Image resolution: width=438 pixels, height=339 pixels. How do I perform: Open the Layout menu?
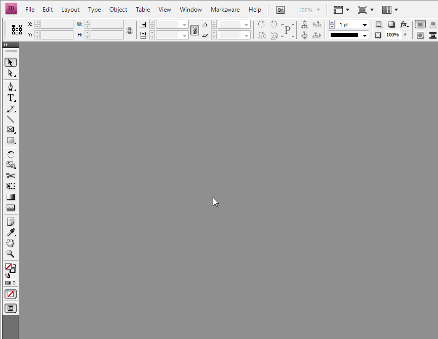(x=70, y=10)
